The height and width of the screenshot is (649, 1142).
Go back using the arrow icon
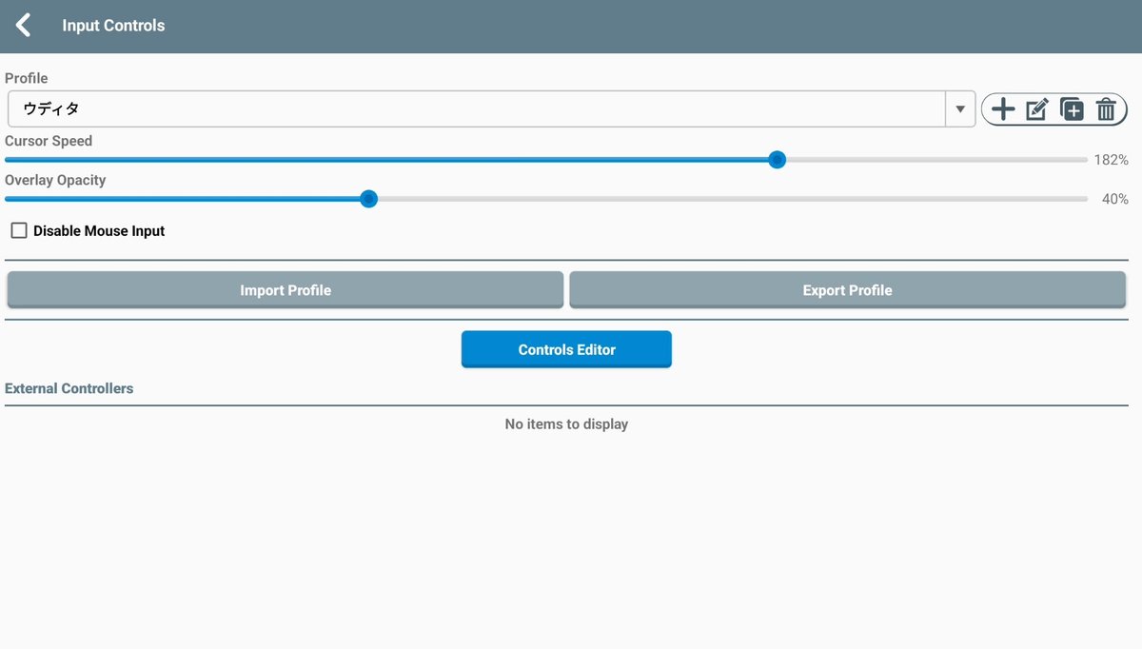(24, 26)
